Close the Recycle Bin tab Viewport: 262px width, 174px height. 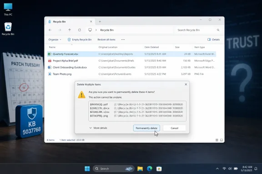91,21
